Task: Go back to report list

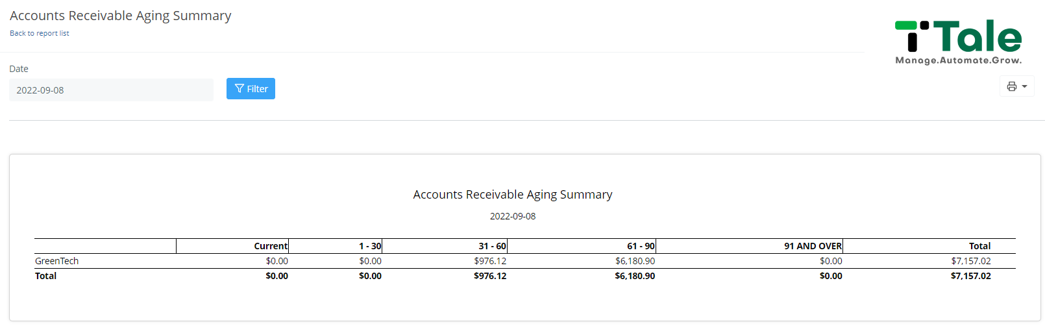Action: (39, 33)
